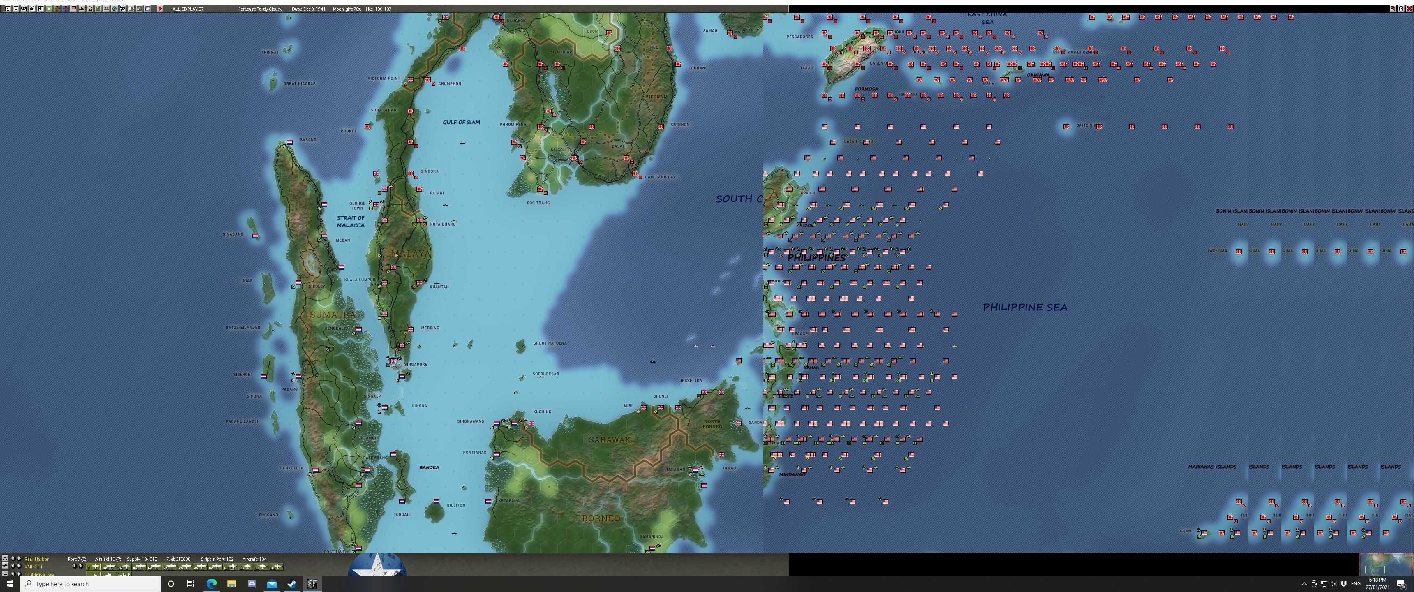Click the ALLIED PLAYER label

click(188, 9)
